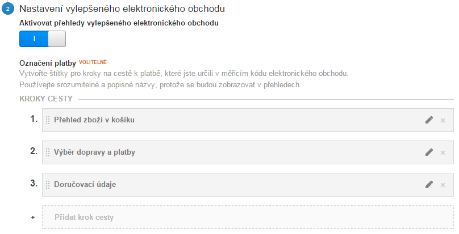Click the step 2 circle badge
This screenshot has height=234, width=459.
coord(8,8)
